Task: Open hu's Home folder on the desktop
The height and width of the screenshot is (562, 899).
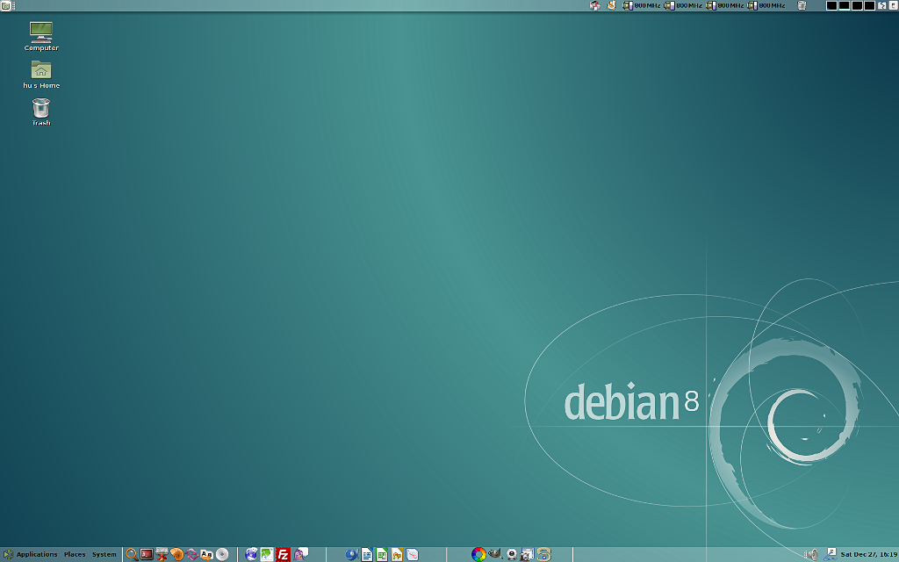Action: (40, 72)
